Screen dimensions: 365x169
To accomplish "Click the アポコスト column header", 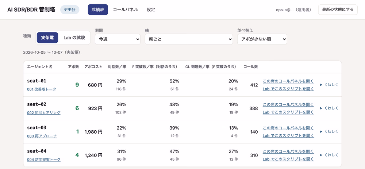I will 93,67.
